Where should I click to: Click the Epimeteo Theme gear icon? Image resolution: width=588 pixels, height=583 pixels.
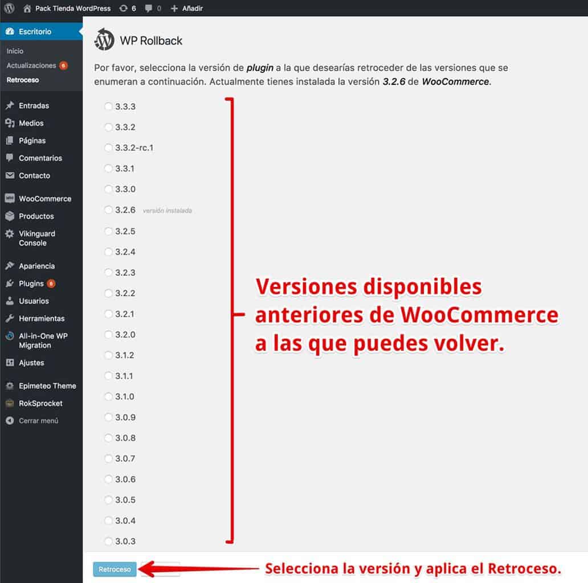tap(10, 385)
